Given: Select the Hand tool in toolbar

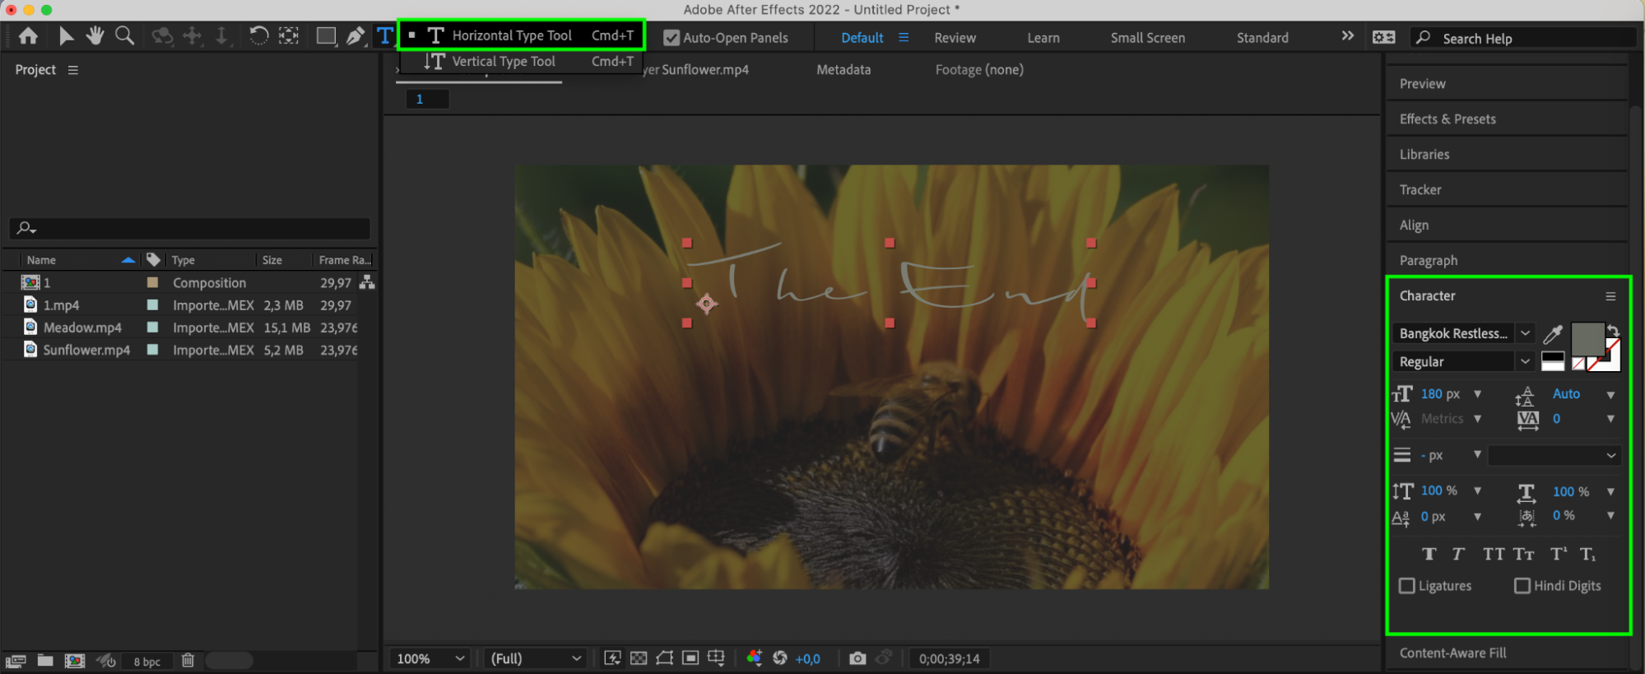Looking at the screenshot, I should pos(95,36).
